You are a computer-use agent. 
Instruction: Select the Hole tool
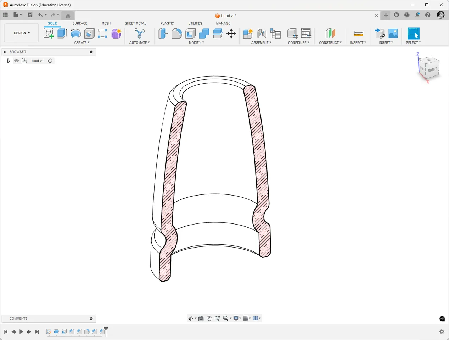[x=89, y=33]
